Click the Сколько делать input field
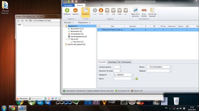199x111 pixels. pos(117,67)
